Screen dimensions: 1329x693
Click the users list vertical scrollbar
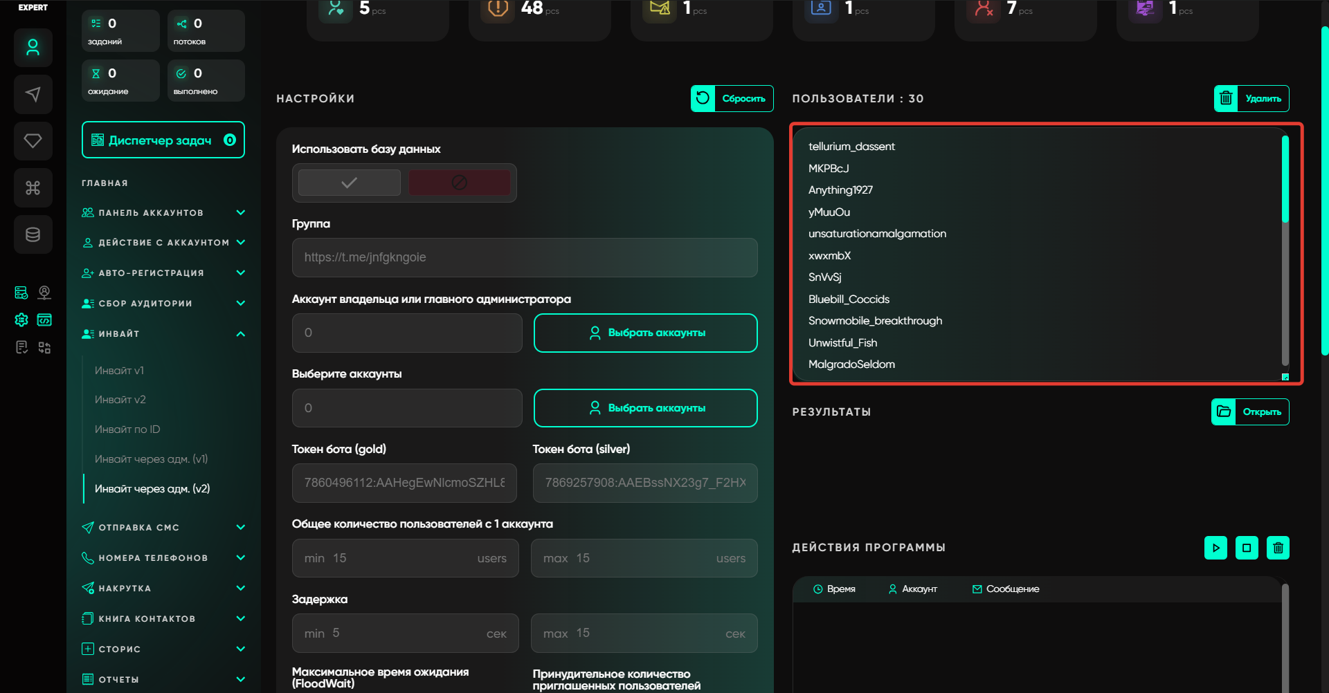pyautogui.click(x=1285, y=180)
